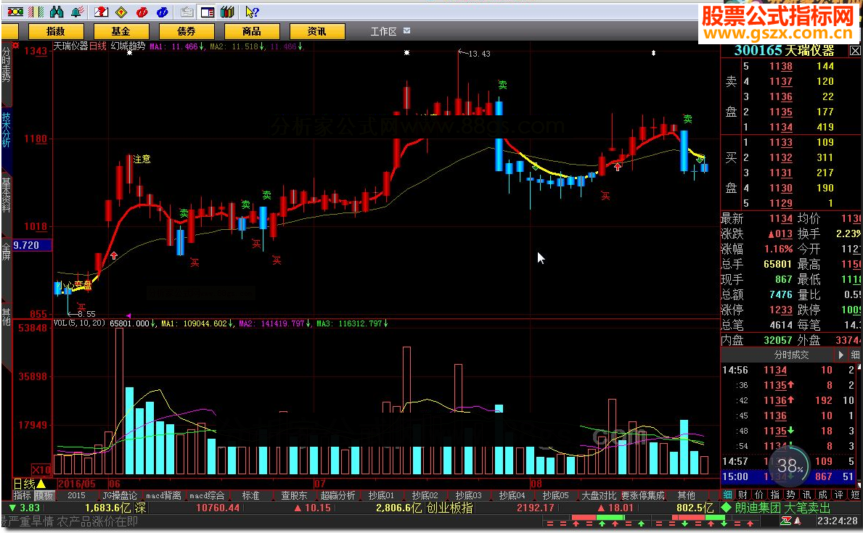
Task: Select the 指标 bottom tab
Action: [22, 495]
